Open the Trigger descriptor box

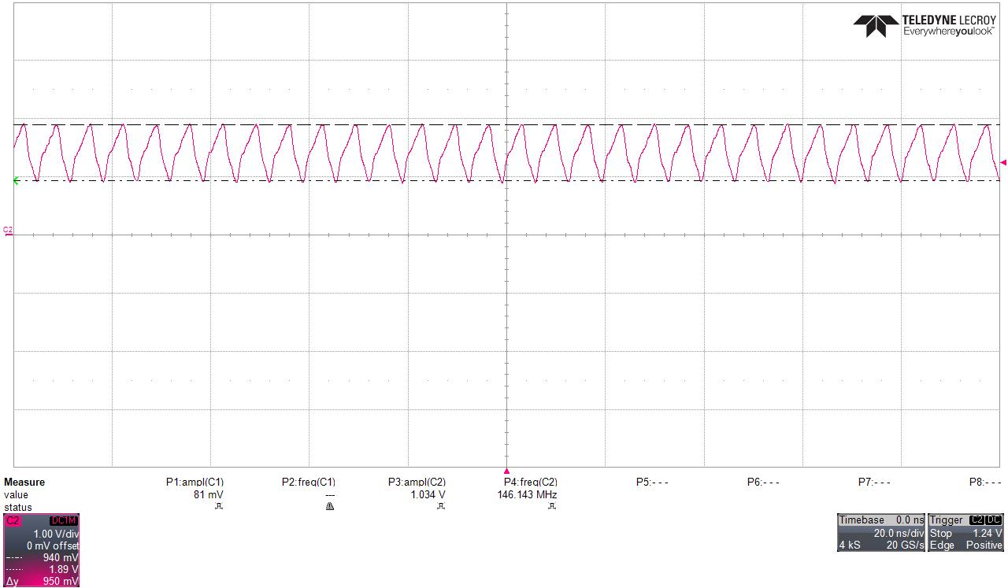[965, 532]
